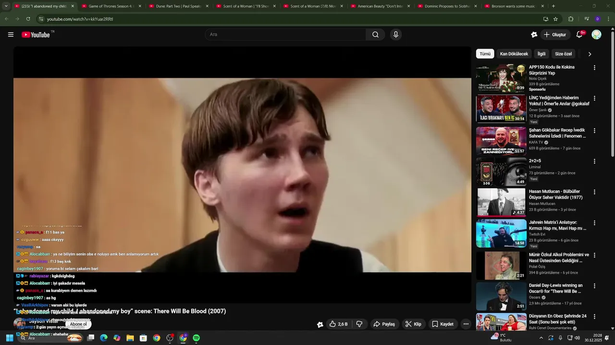This screenshot has height=345, width=615.
Task: Open more actions three-dot button under video
Action: tap(466, 324)
